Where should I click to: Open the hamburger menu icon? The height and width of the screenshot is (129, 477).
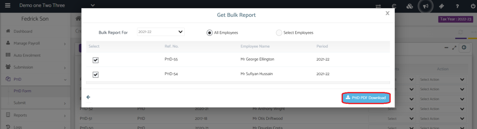(8, 5)
